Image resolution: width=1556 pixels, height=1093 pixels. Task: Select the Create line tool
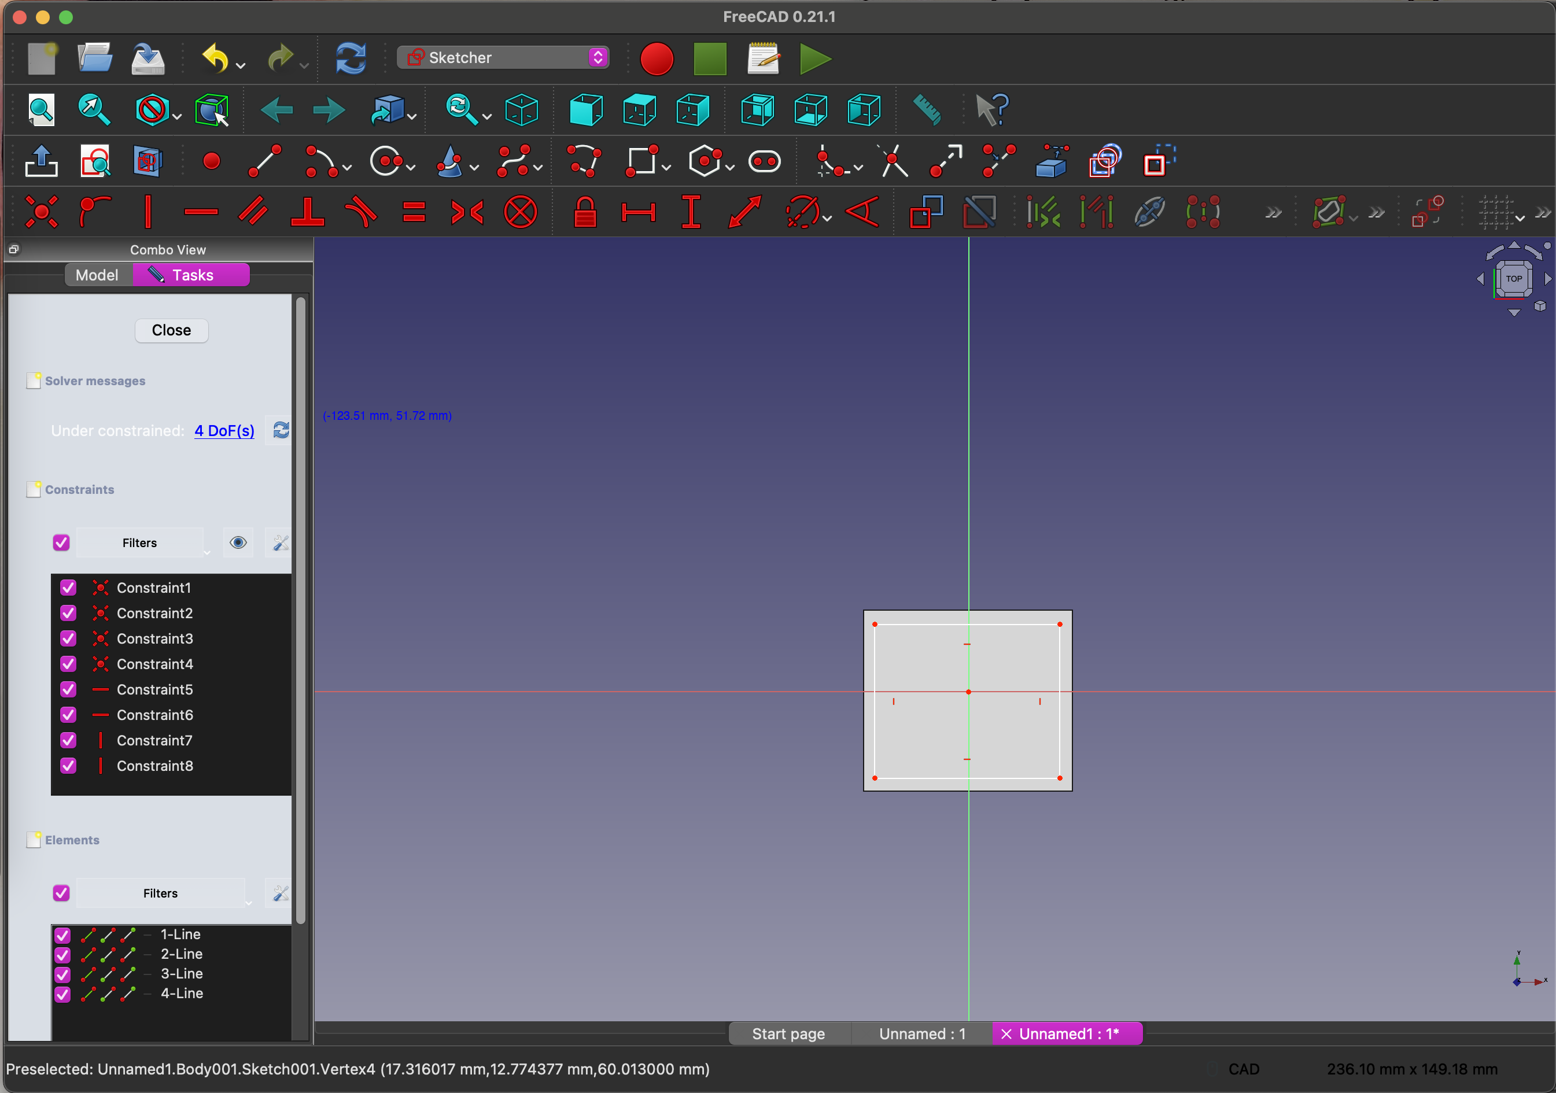tap(265, 161)
